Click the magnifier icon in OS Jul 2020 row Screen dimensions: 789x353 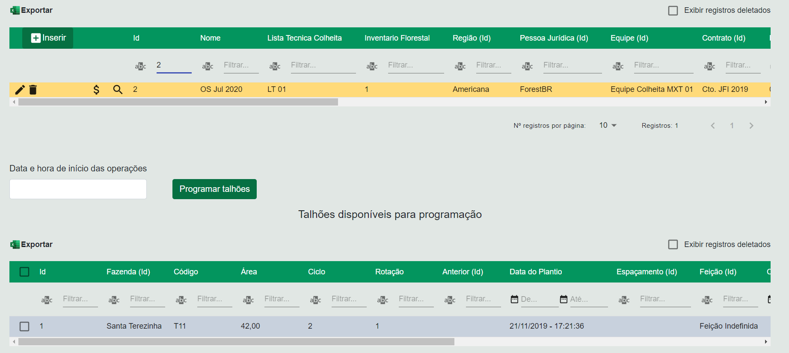(118, 90)
